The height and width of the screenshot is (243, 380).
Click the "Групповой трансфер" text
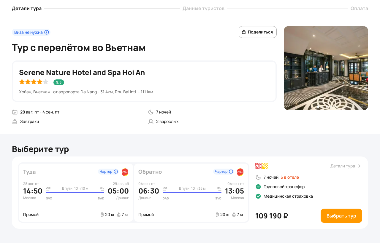(x=284, y=187)
